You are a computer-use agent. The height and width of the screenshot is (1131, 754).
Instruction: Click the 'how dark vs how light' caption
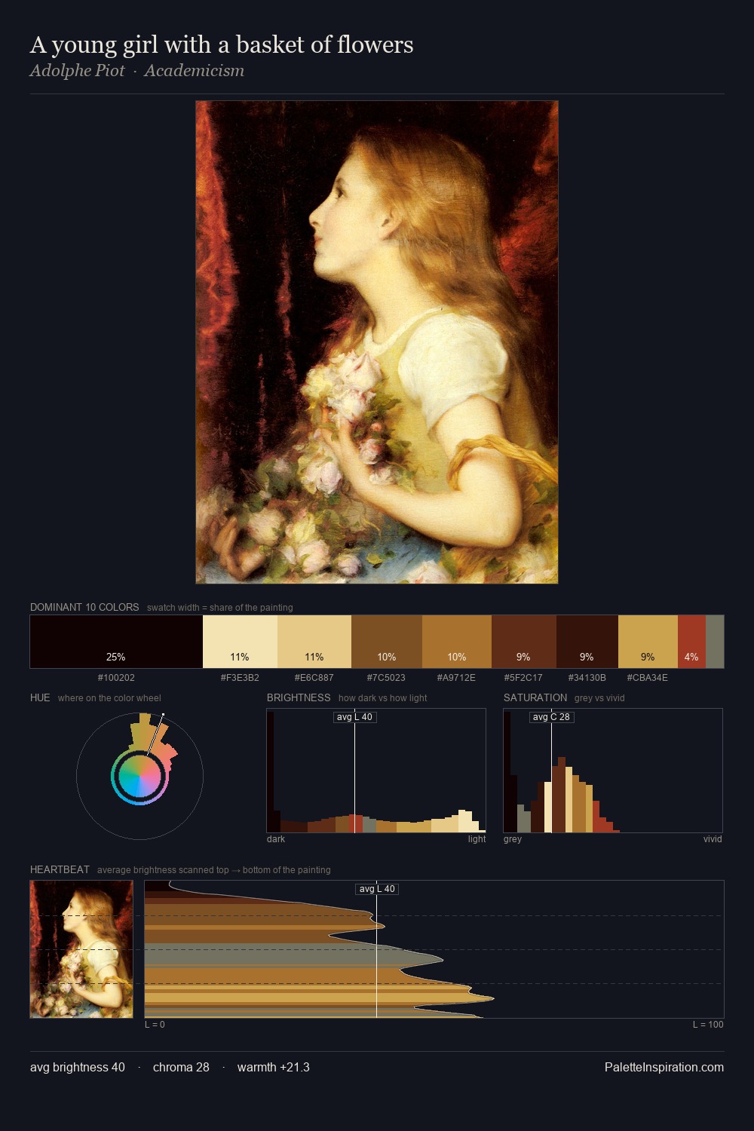[x=382, y=698]
